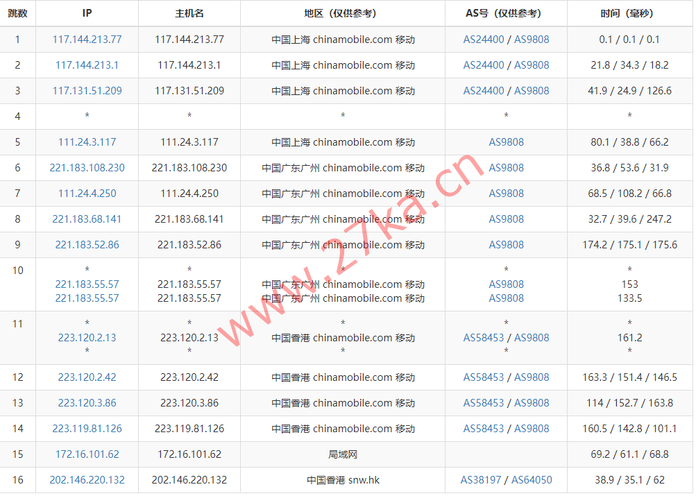Select hop number 4 cell
Viewport: 696px width, 496px height.
coord(18,117)
